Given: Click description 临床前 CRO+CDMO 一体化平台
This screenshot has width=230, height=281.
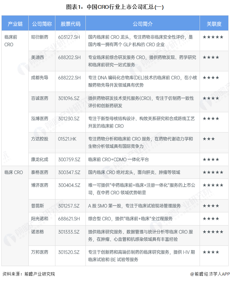Looking at the screenshot, I should [x=118, y=159].
